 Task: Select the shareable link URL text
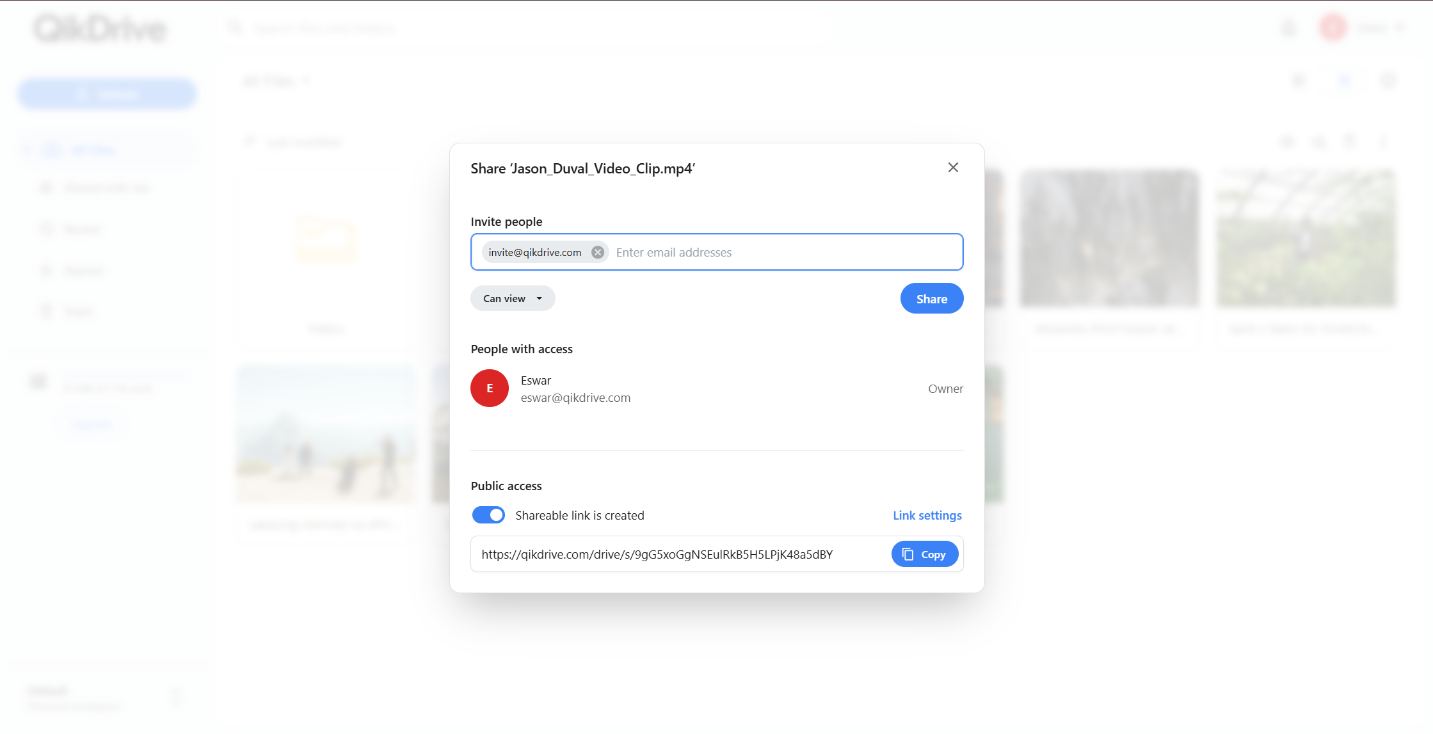click(657, 555)
